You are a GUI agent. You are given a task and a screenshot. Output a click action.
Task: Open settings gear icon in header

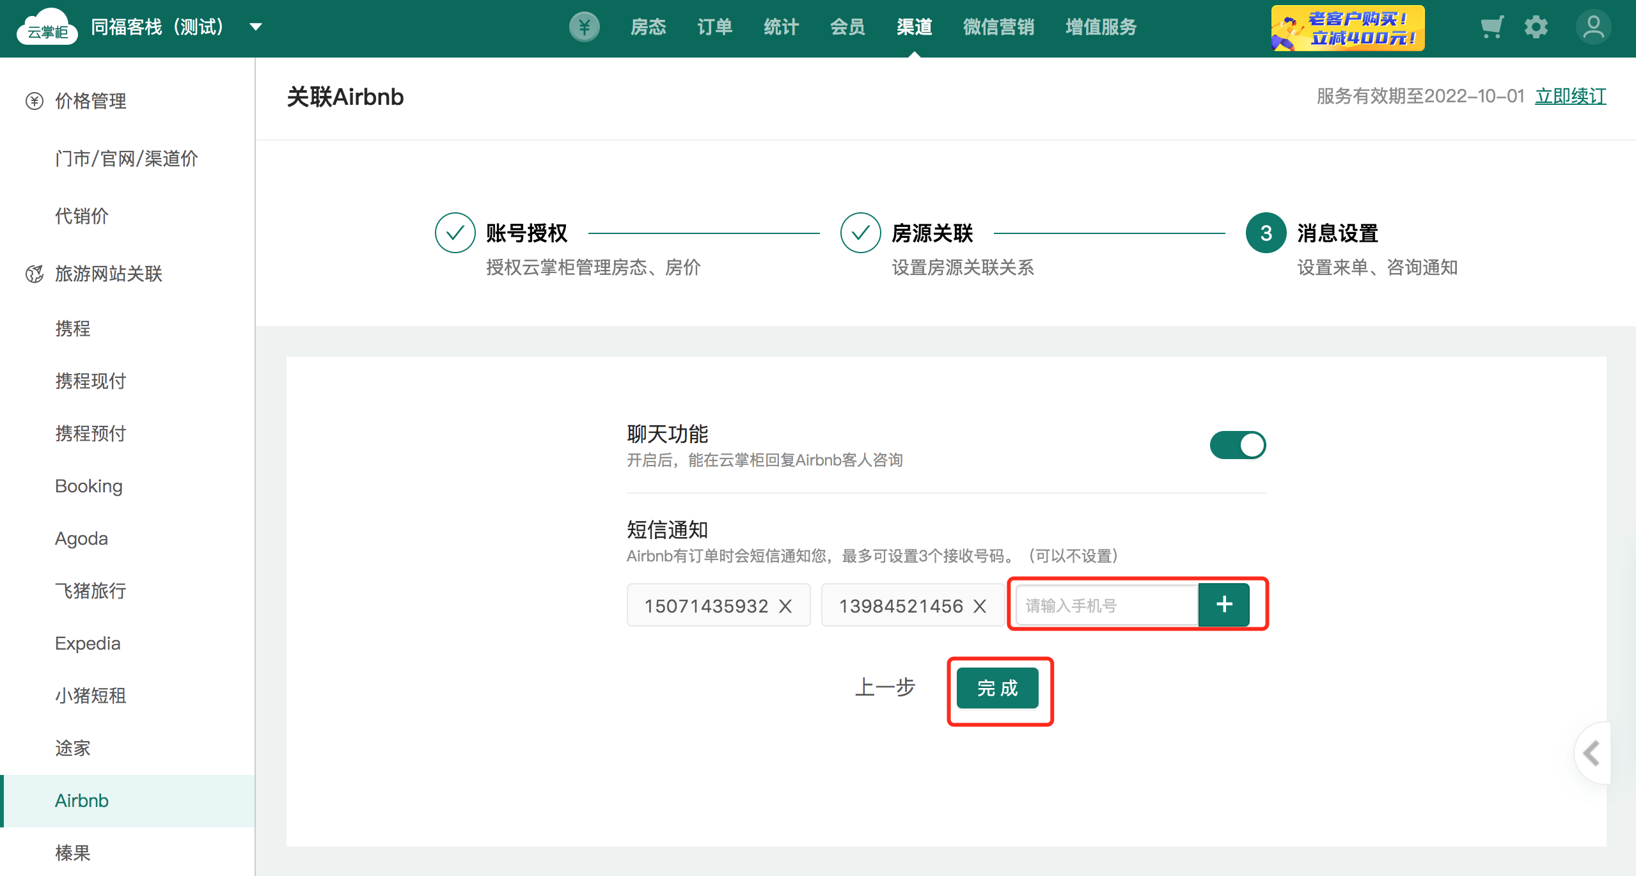[x=1536, y=27]
